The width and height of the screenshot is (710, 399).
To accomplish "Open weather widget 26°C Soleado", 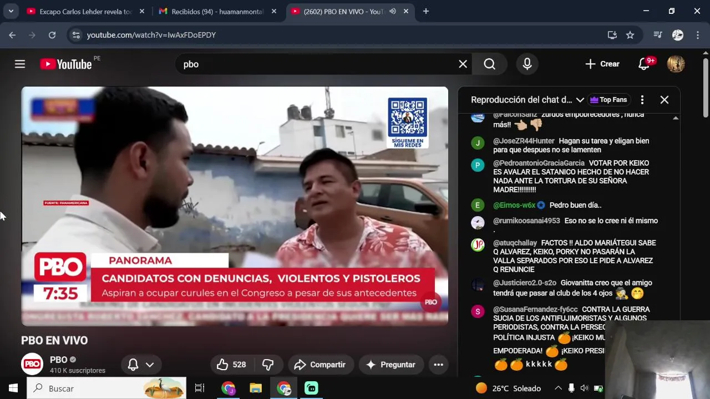I will (x=508, y=388).
